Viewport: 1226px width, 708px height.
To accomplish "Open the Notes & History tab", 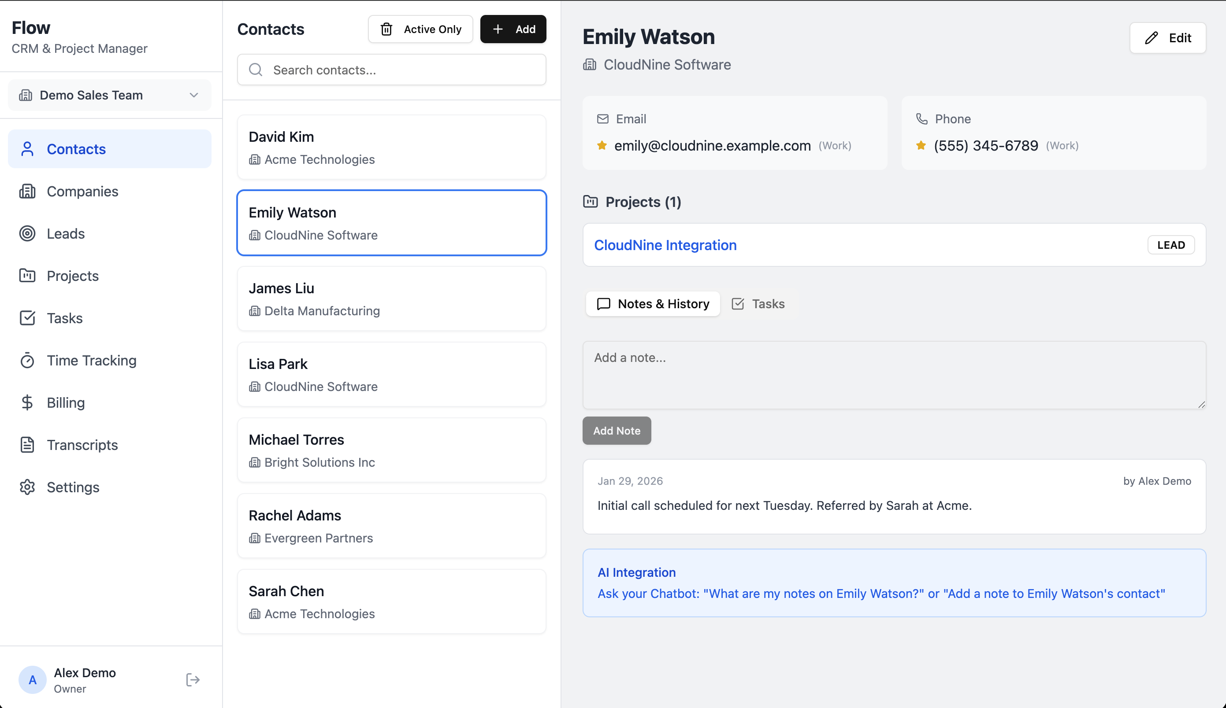I will pyautogui.click(x=653, y=304).
